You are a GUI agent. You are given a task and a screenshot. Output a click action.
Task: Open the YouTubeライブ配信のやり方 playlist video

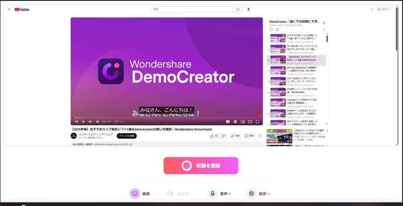click(x=296, y=103)
